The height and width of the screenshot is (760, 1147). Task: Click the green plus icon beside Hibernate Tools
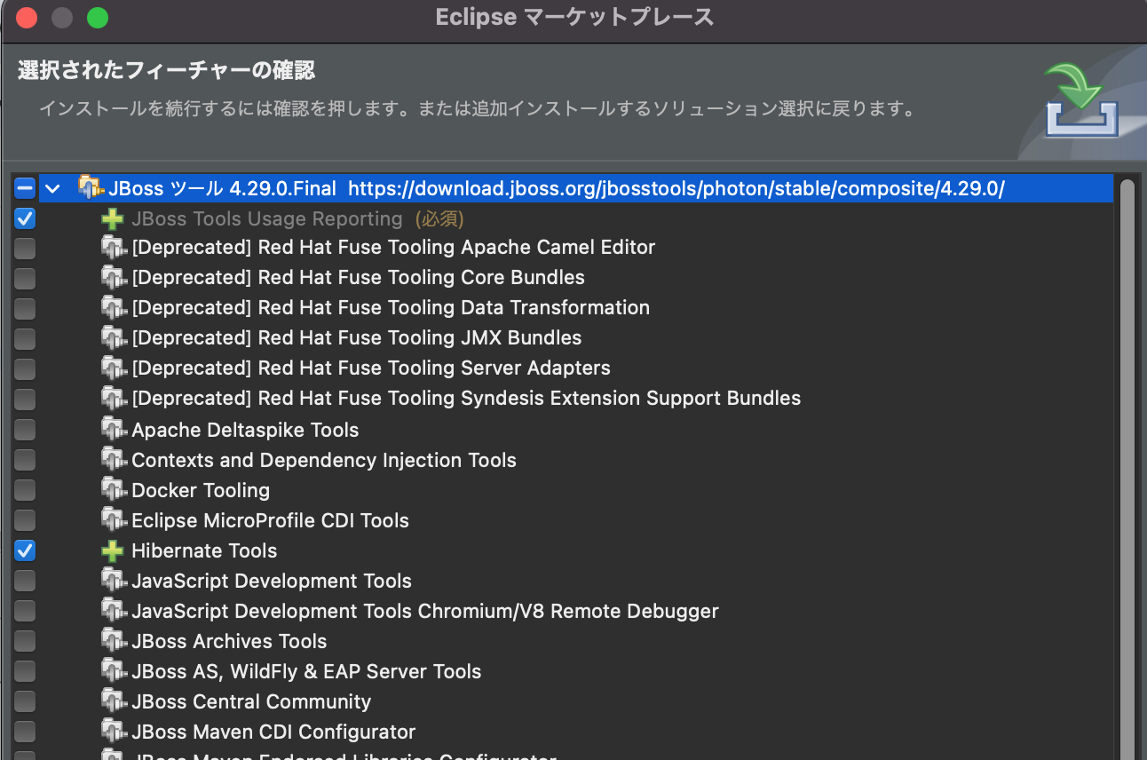(x=113, y=550)
